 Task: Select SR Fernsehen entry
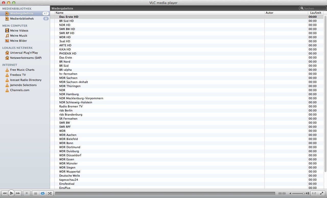point(187,119)
